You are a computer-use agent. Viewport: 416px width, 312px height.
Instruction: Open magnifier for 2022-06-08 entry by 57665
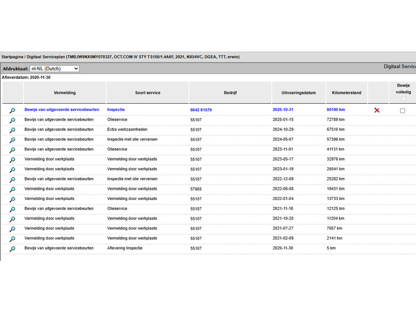(12, 190)
